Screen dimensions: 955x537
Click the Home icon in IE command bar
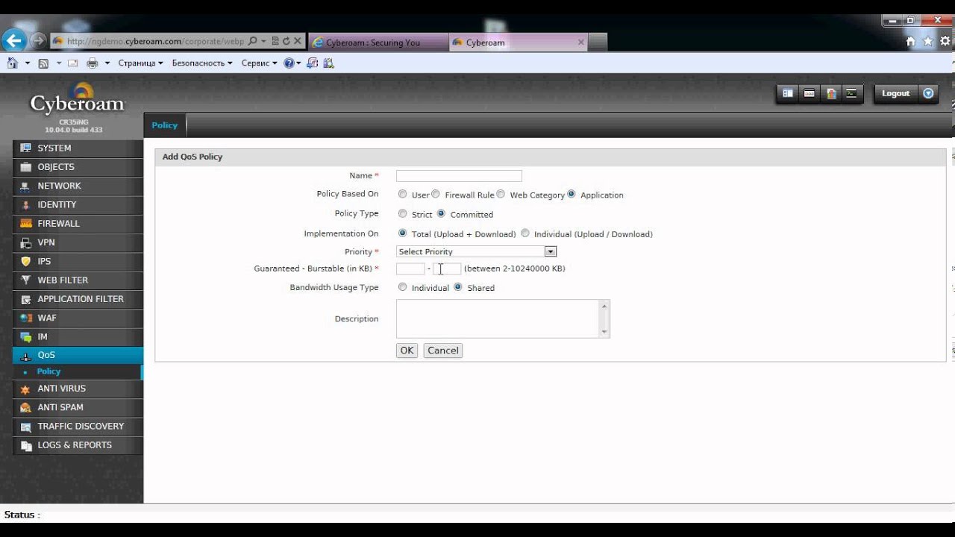point(13,63)
